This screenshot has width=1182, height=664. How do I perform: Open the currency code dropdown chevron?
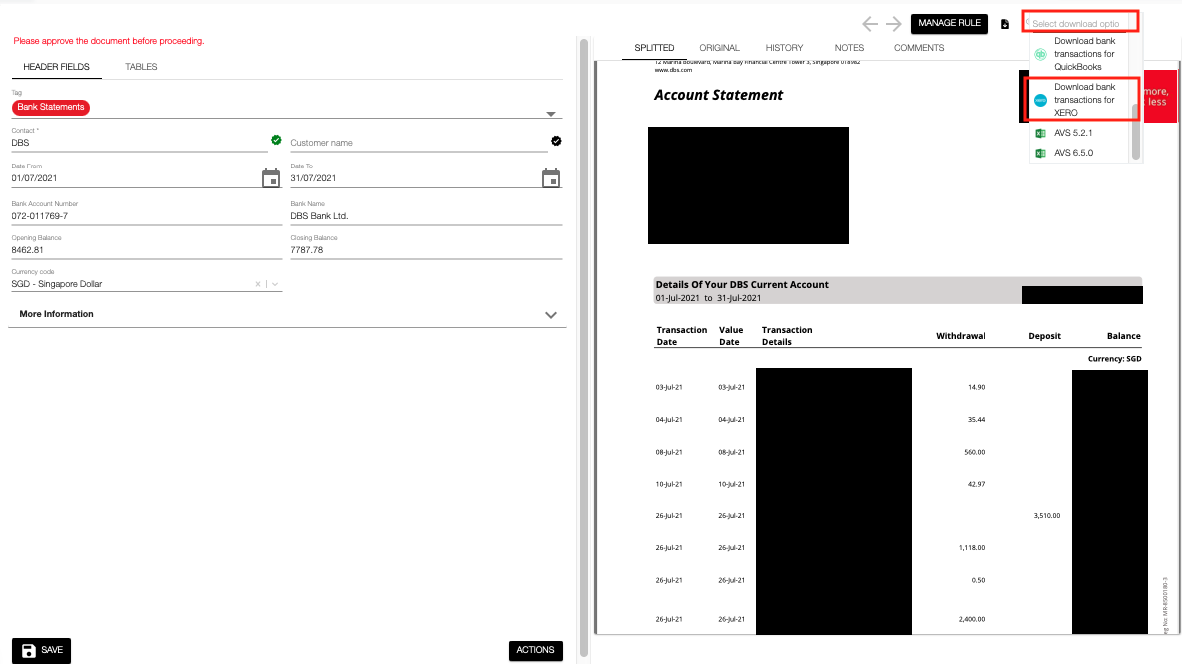point(275,284)
